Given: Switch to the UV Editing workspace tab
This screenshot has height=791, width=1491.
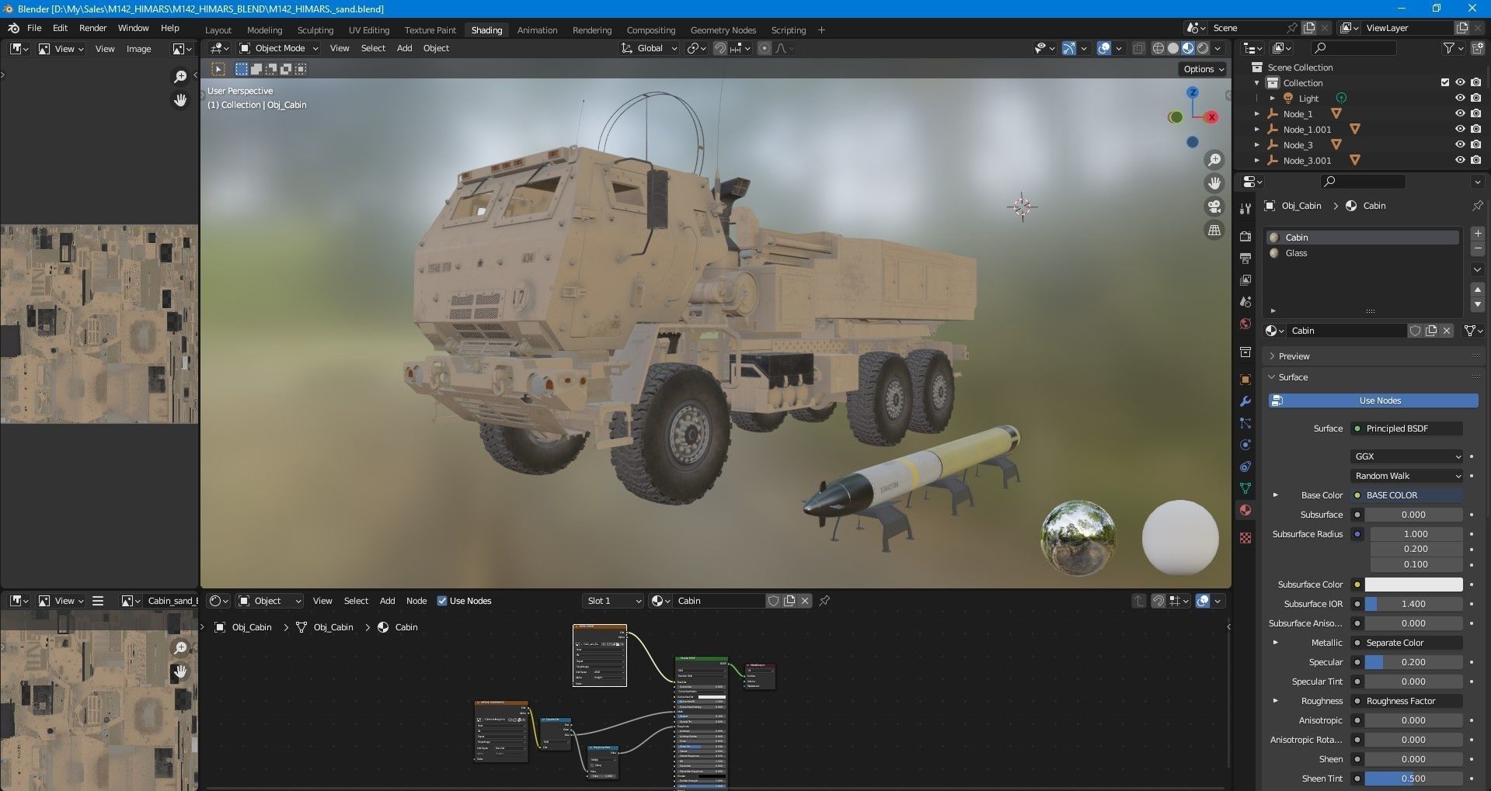Looking at the screenshot, I should pyautogui.click(x=369, y=30).
